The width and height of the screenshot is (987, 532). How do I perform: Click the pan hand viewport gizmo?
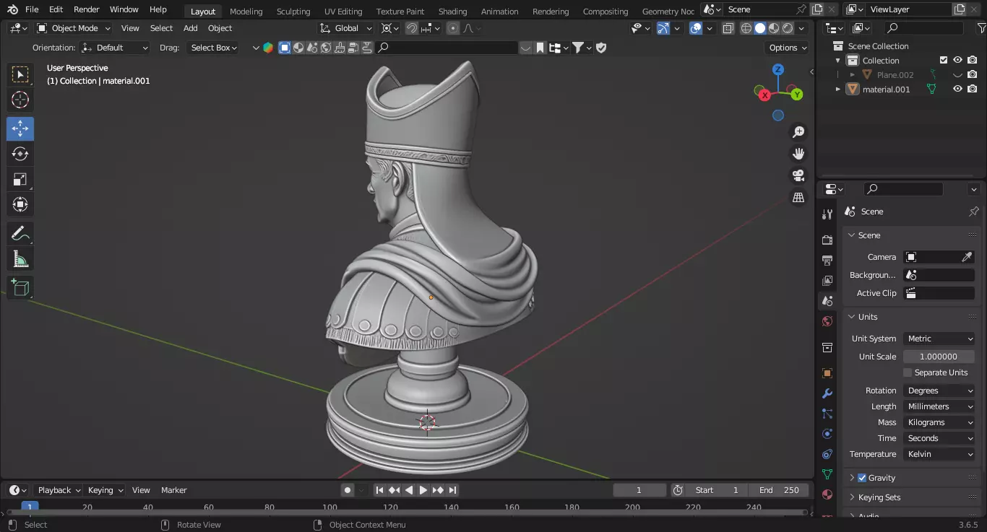tap(798, 154)
